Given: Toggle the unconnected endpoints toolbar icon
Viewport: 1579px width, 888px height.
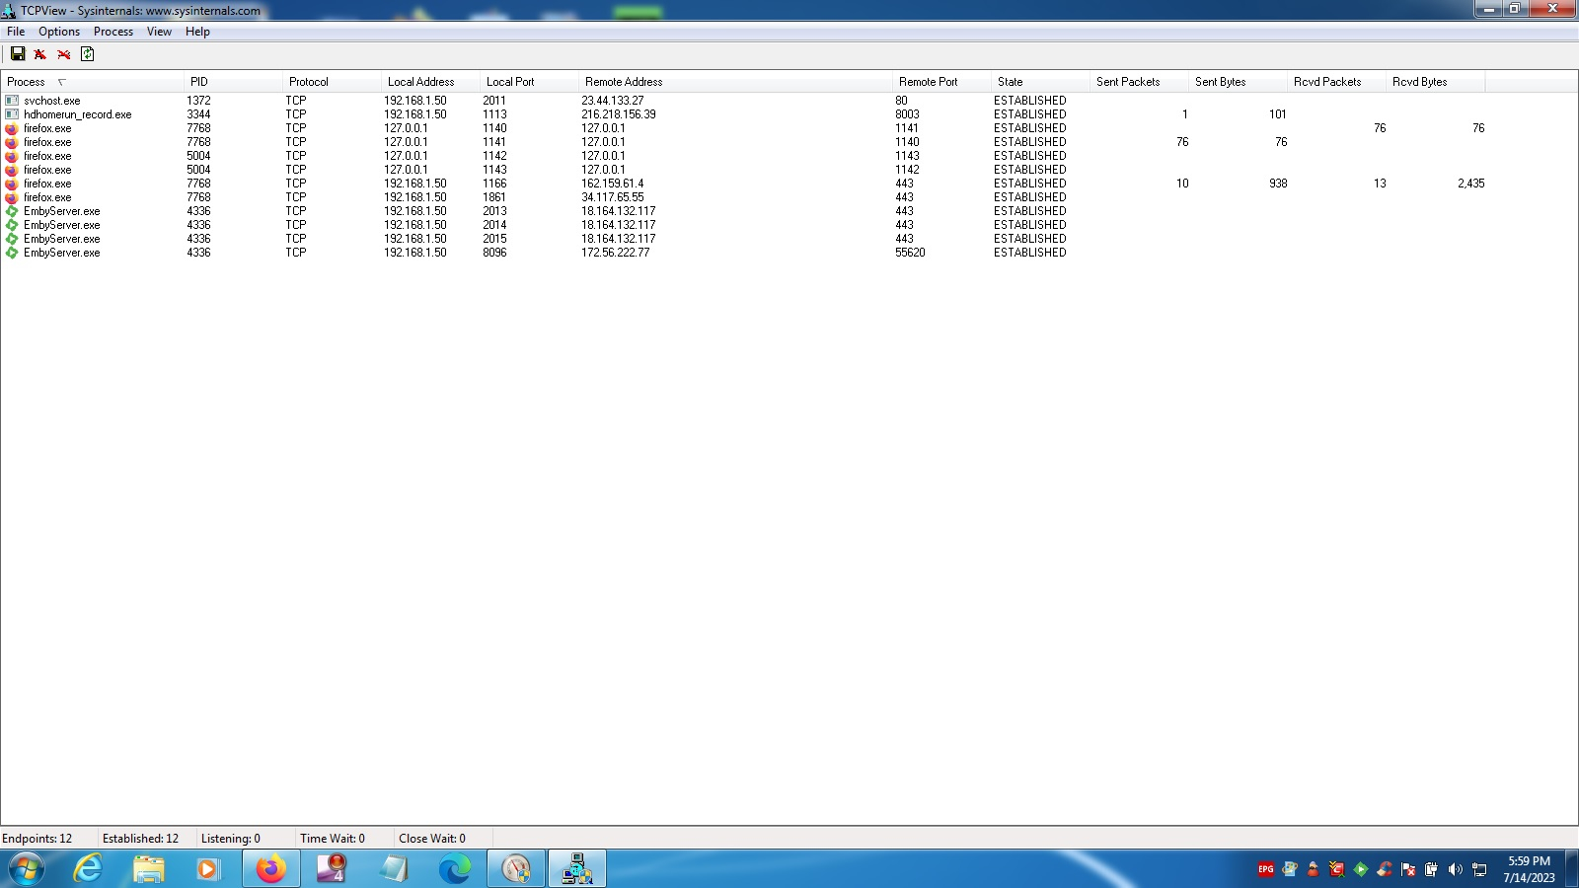Looking at the screenshot, I should (64, 54).
